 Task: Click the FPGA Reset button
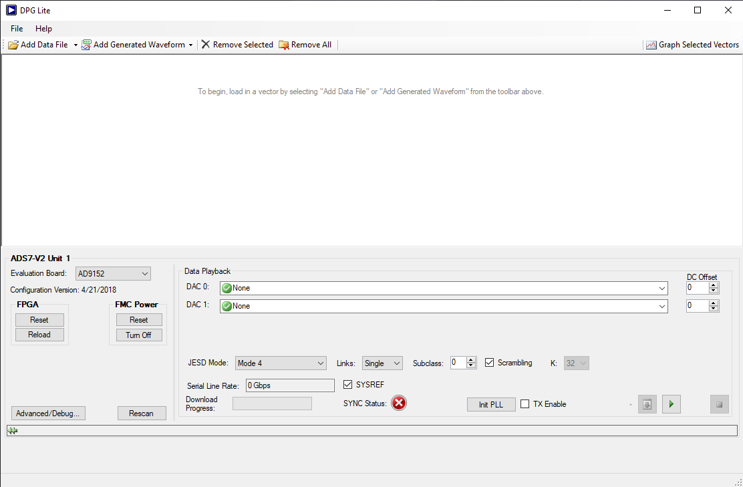click(39, 320)
